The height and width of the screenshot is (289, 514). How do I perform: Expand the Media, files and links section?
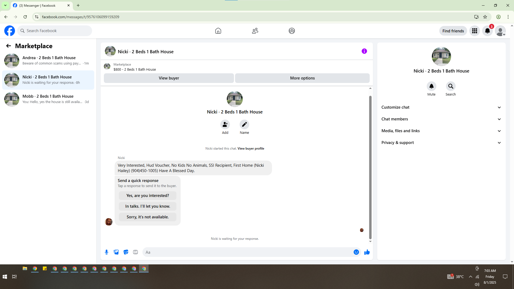pyautogui.click(x=441, y=131)
